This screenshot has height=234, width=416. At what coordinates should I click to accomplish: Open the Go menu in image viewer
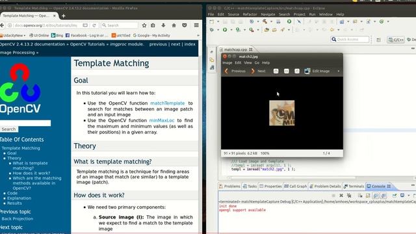pyautogui.click(x=257, y=63)
